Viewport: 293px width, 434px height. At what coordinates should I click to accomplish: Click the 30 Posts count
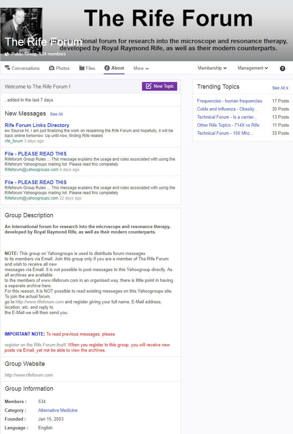tap(281, 109)
